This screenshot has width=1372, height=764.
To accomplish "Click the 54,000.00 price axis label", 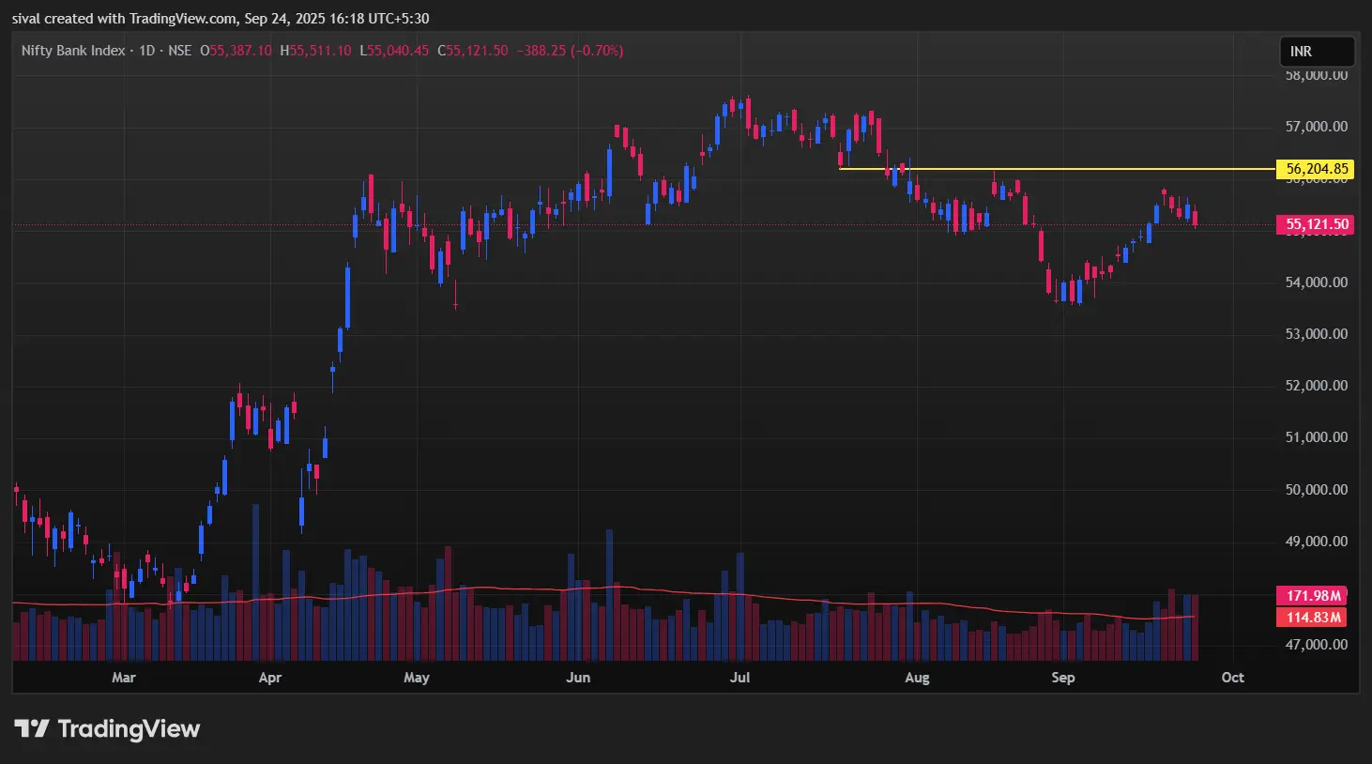I will tap(1317, 283).
